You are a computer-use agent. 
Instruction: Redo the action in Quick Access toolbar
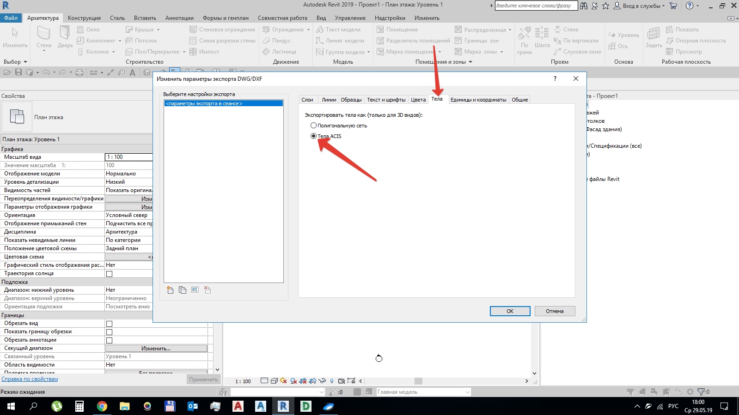click(62, 72)
